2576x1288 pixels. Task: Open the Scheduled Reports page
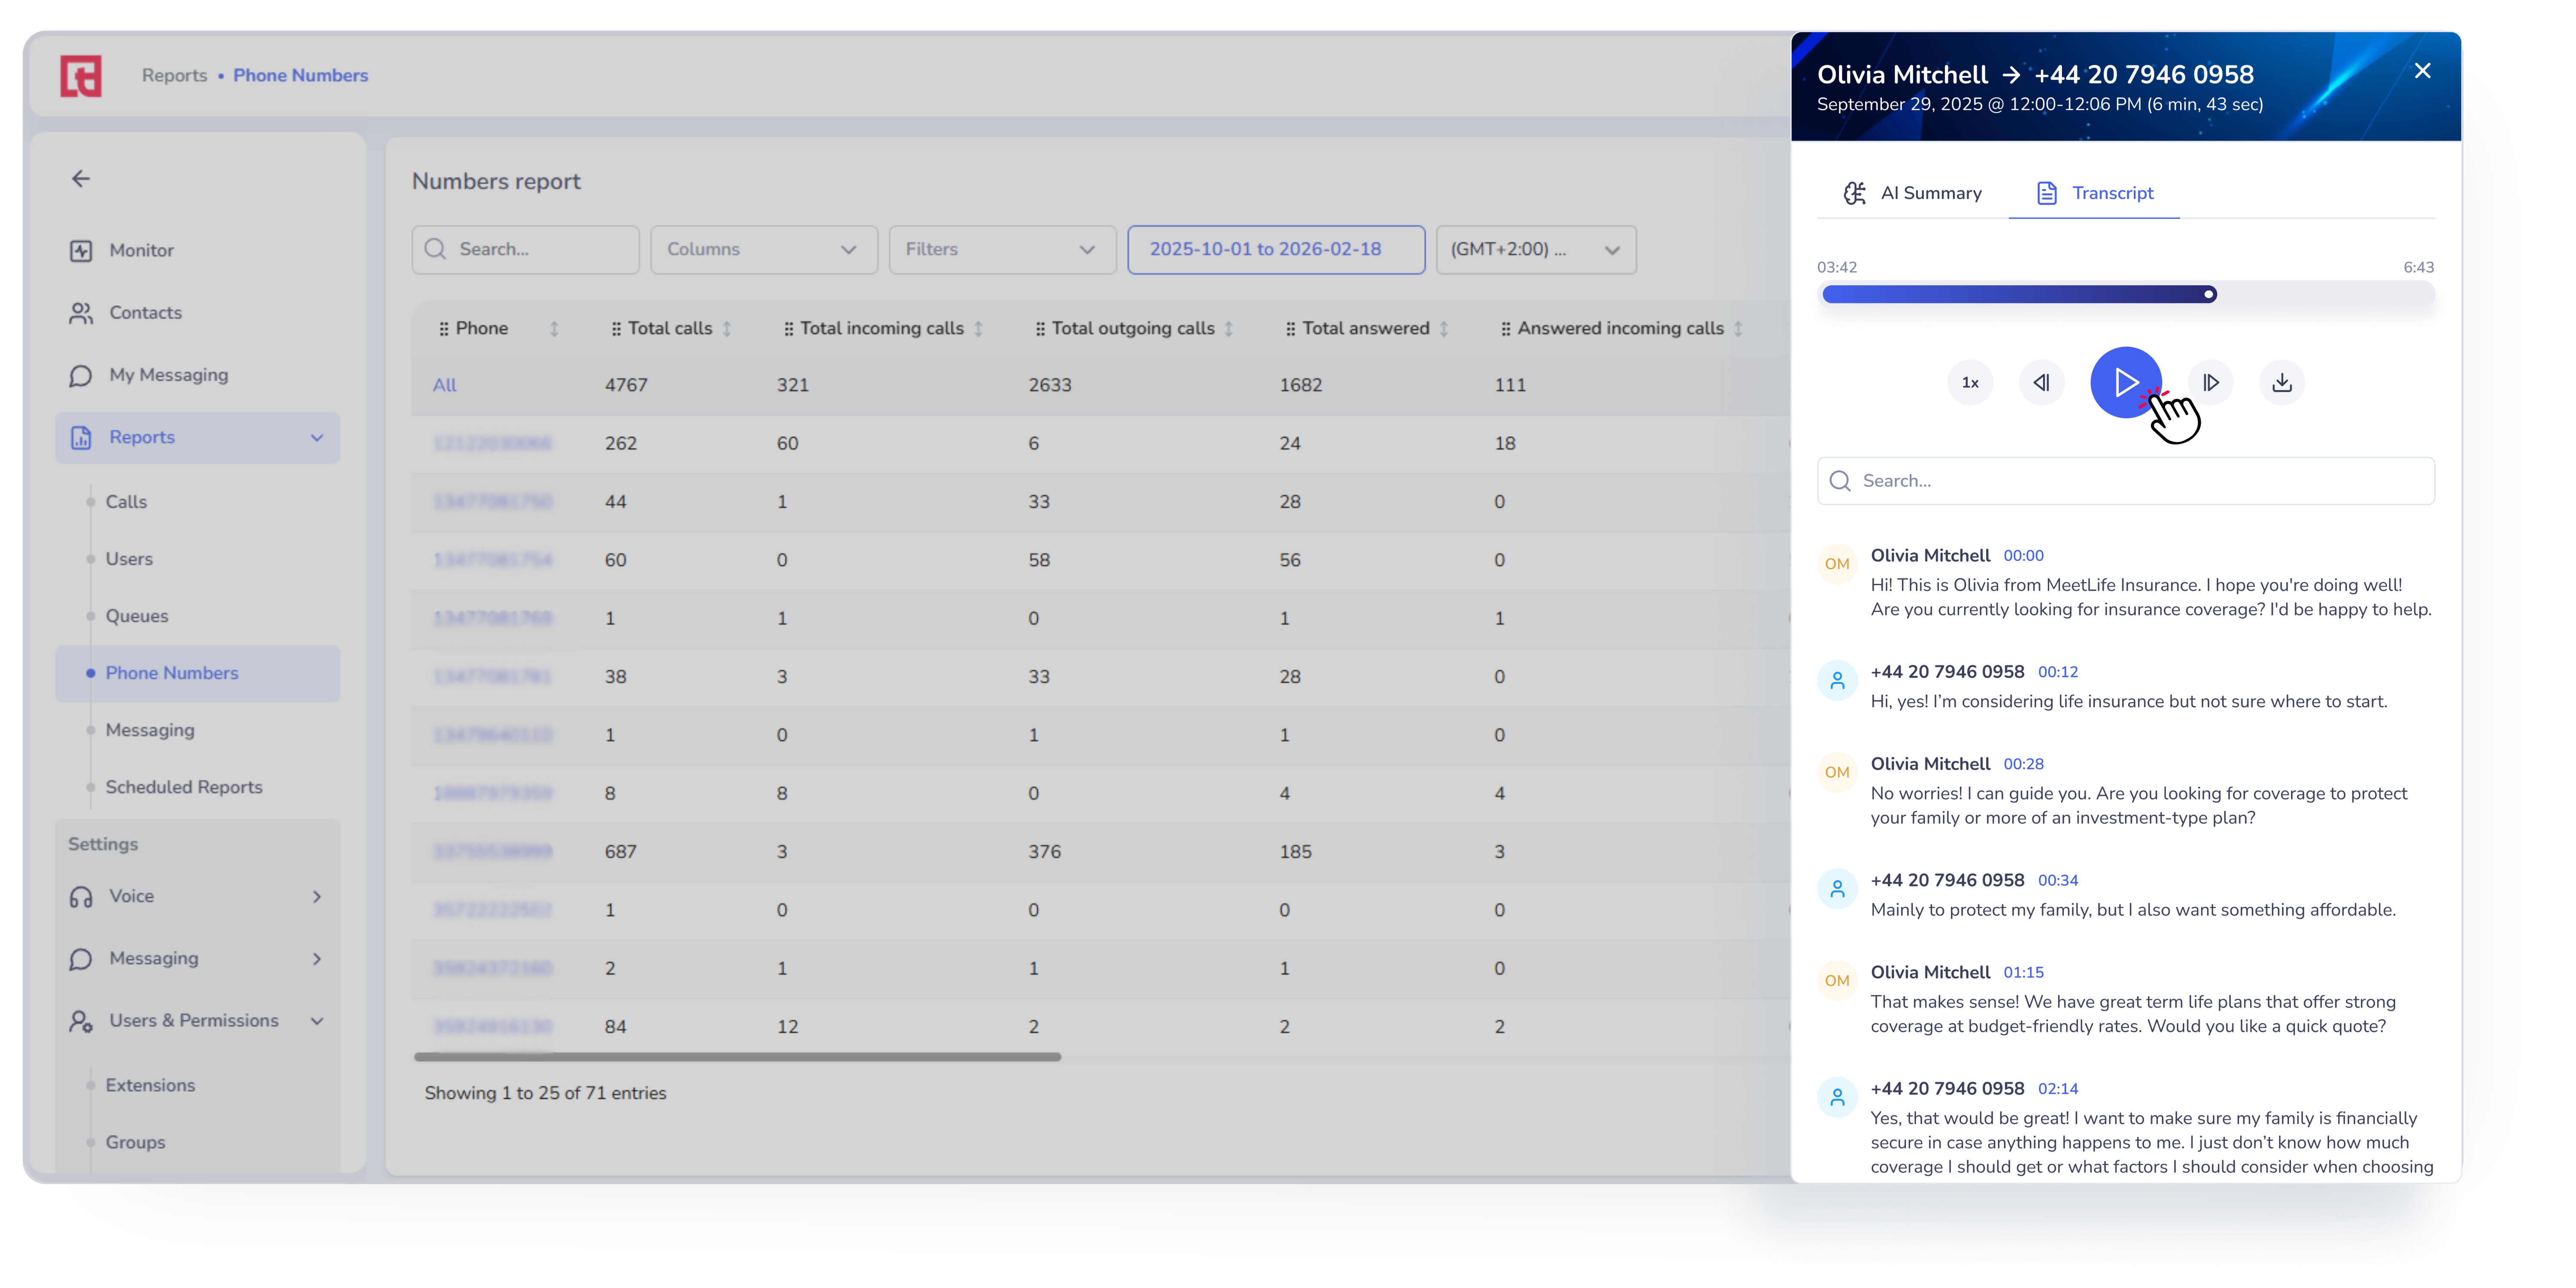coord(184,787)
